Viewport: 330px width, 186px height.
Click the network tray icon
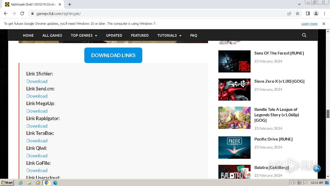pyautogui.click(x=299, y=183)
